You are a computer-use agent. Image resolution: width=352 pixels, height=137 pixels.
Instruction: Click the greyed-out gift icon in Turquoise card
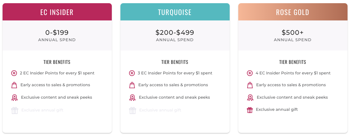(133, 110)
